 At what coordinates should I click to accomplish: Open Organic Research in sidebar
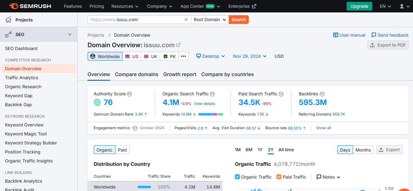click(x=23, y=87)
